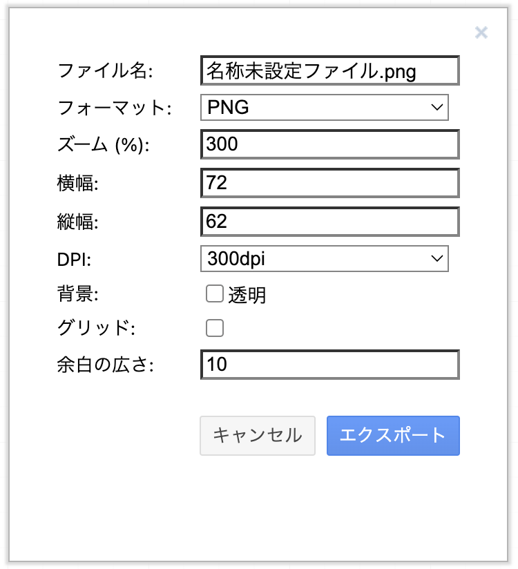Focus the 縦幅 height field showing 62
Viewport: 518px width, 569px height.
pos(330,221)
